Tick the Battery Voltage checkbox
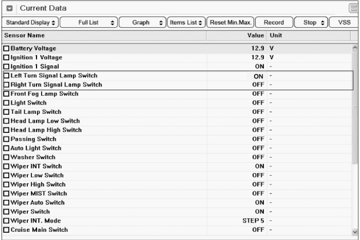This screenshot has height=240, width=360. click(x=6, y=49)
